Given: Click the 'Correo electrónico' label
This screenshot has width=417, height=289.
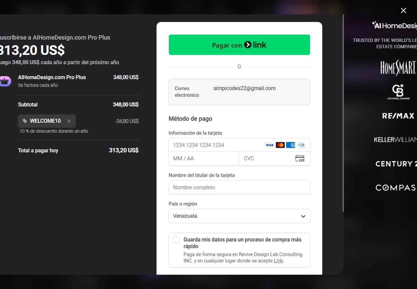Looking at the screenshot, I should (x=187, y=92).
